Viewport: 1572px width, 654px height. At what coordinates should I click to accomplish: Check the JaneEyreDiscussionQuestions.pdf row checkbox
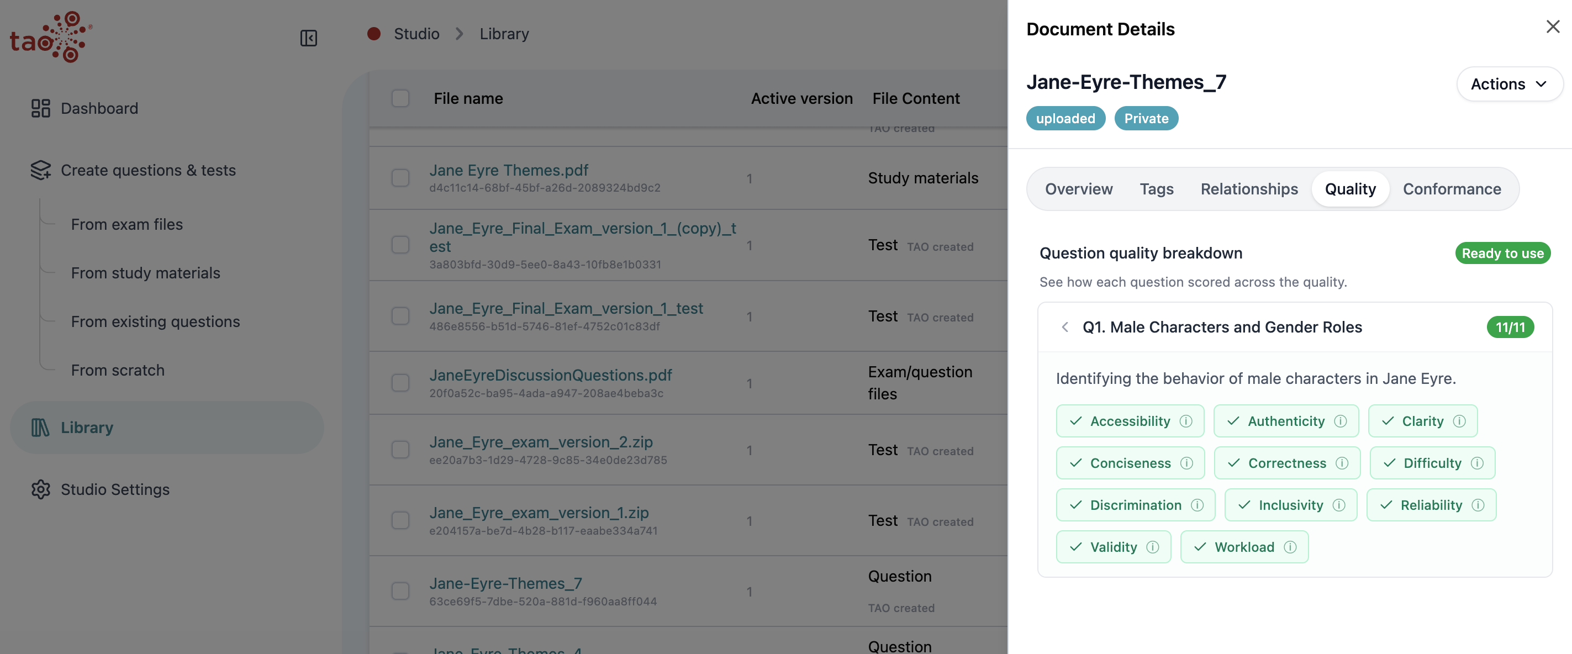[x=400, y=383]
